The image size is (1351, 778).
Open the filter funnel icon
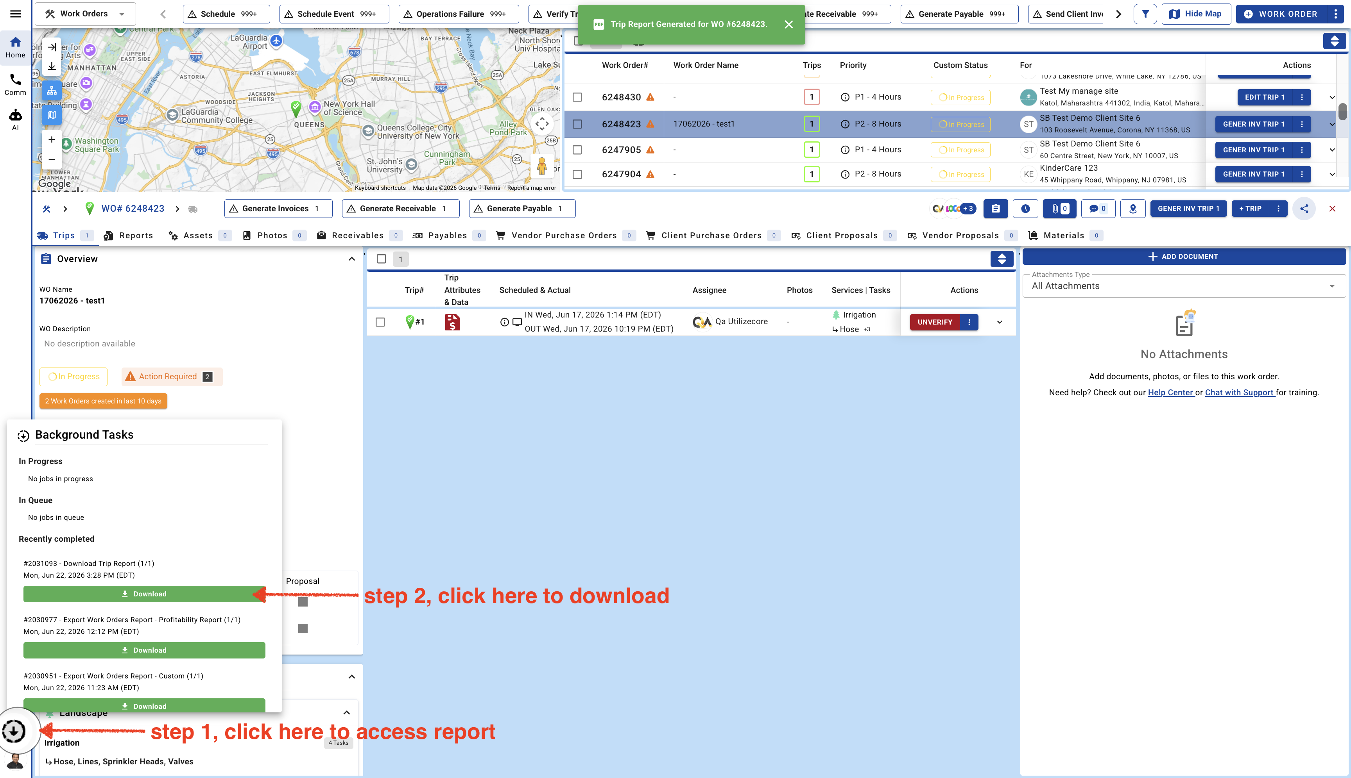click(x=1145, y=14)
